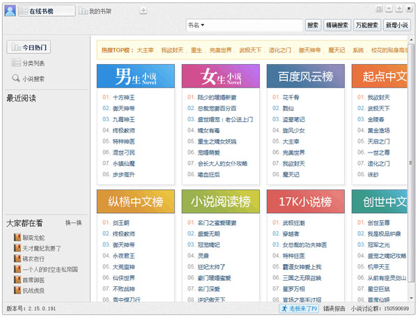Image resolution: width=418 pixels, height=317 pixels.
Task: Switch to the 在线书榜 tab
Action: point(47,11)
